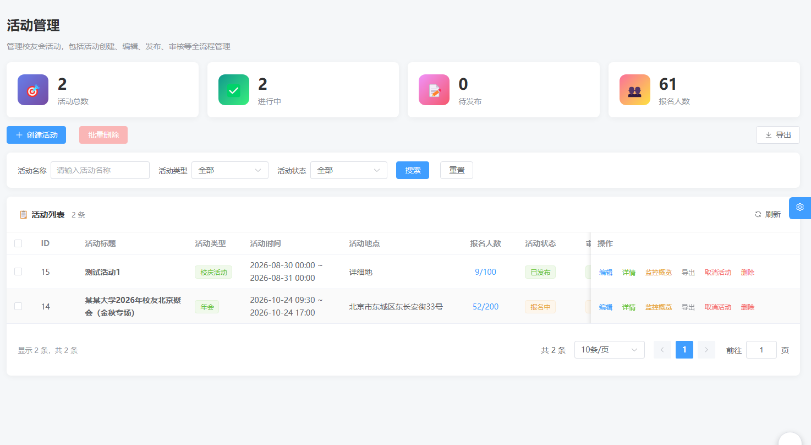Open 详情 for 测试活动1
This screenshot has height=445, width=811.
click(x=629, y=273)
